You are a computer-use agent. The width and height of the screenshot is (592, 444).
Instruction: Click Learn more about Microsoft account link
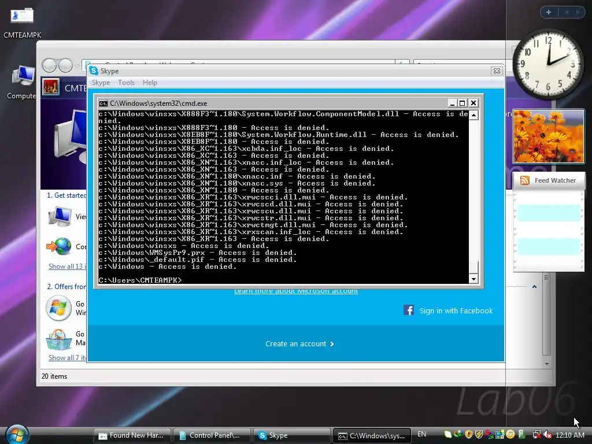coord(296,291)
